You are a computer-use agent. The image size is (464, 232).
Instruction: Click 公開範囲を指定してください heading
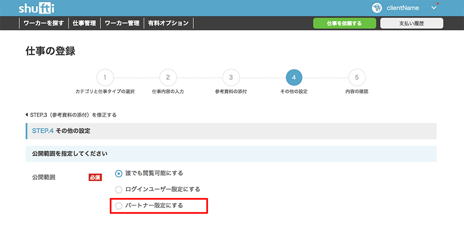[x=69, y=154]
